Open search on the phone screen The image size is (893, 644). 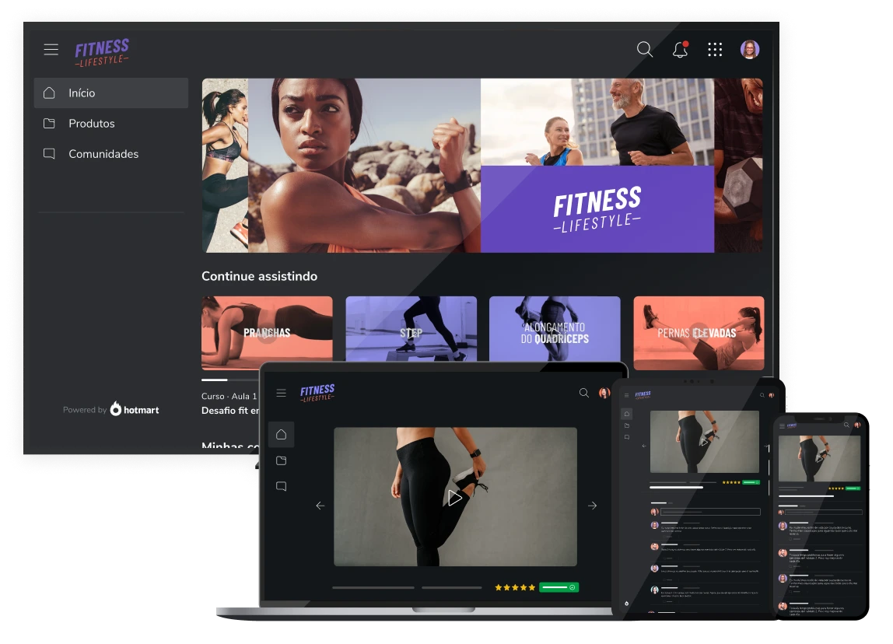pos(847,425)
